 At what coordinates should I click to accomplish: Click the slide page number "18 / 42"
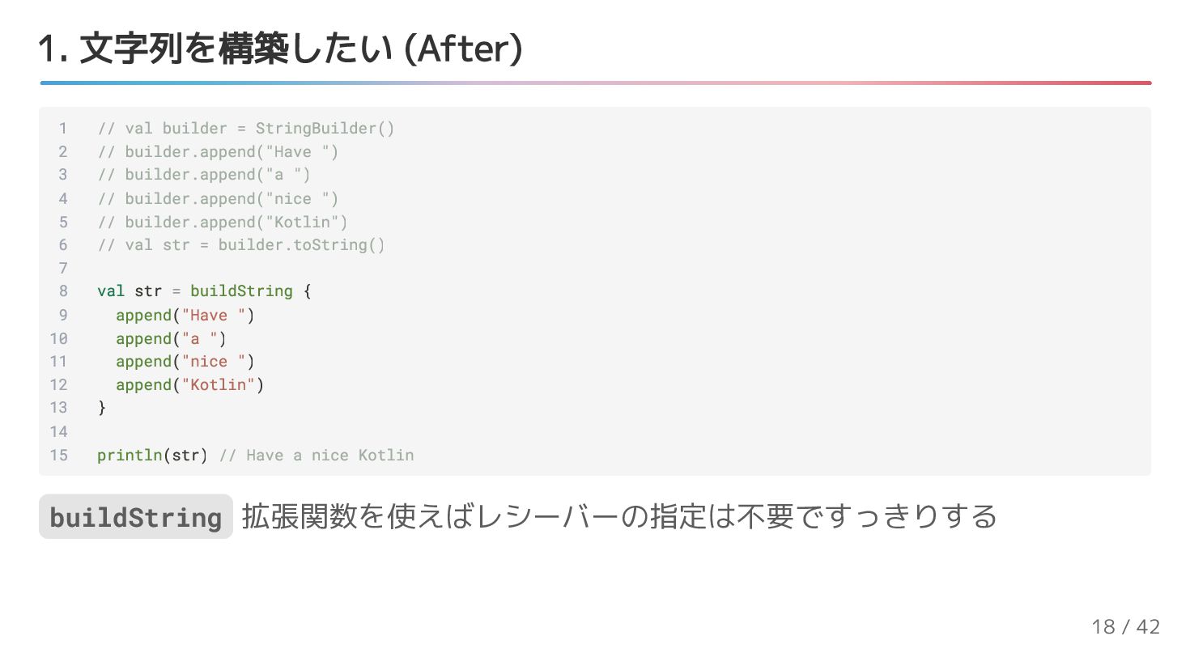click(x=1125, y=626)
